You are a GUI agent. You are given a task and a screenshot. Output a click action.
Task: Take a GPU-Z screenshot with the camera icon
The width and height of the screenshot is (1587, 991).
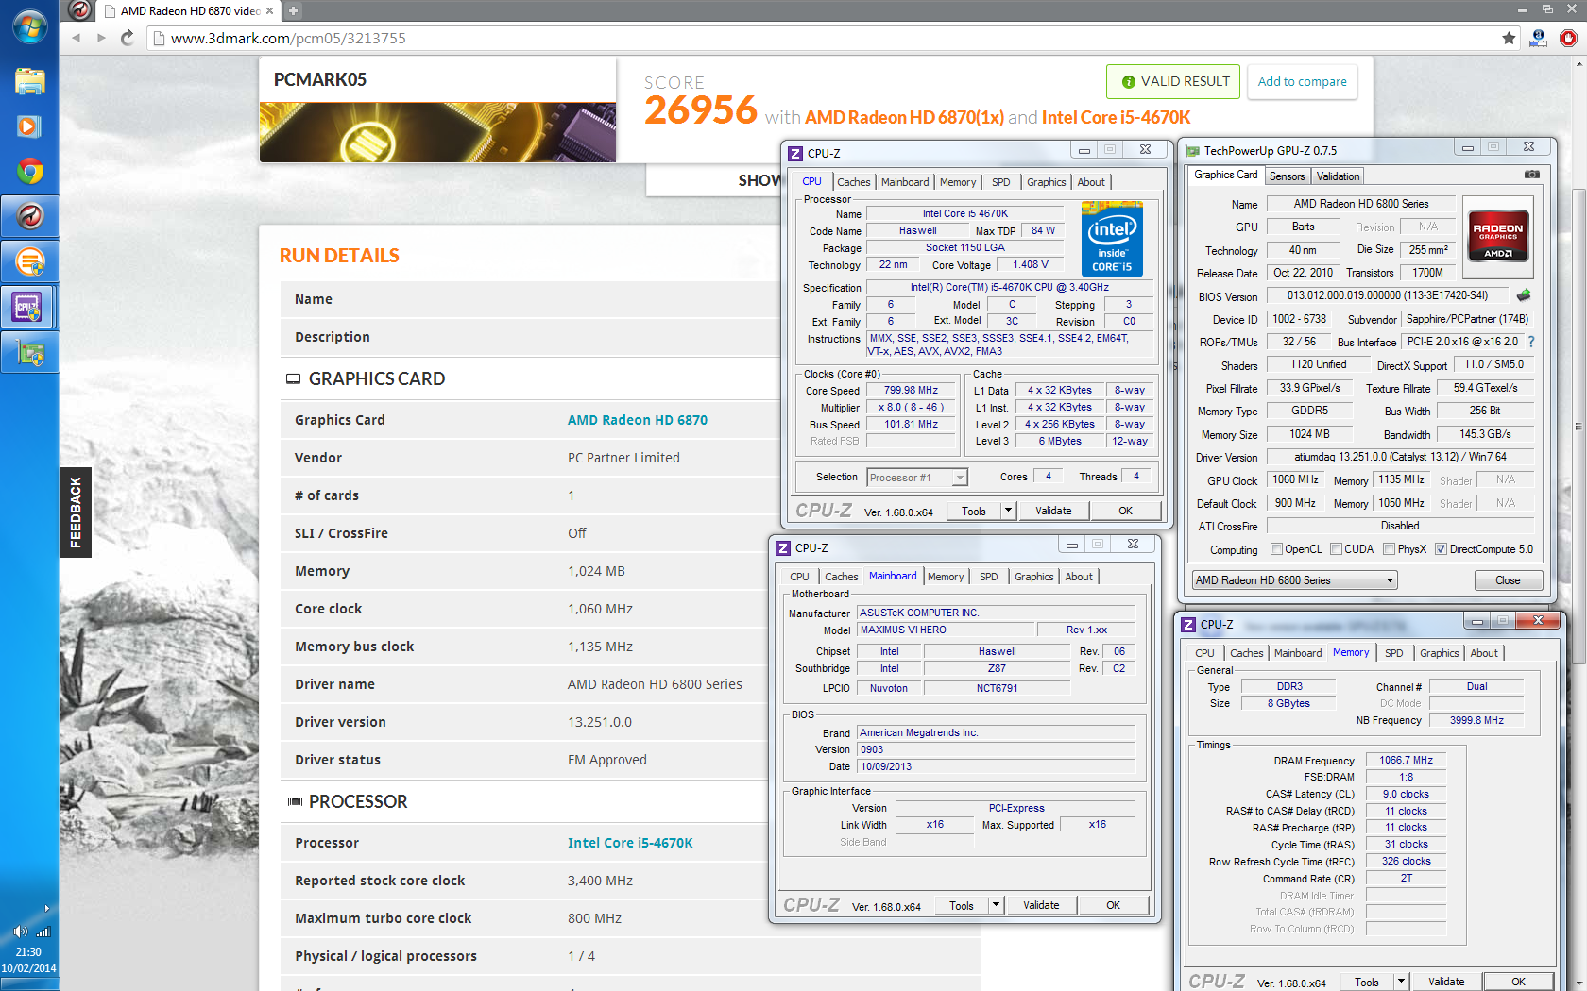tap(1532, 175)
